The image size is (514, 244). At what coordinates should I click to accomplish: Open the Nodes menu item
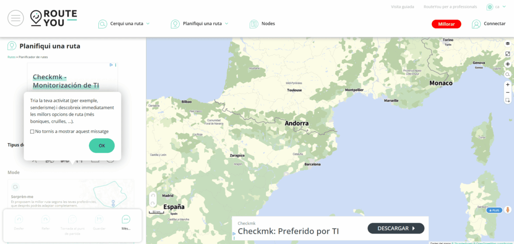[x=268, y=24]
